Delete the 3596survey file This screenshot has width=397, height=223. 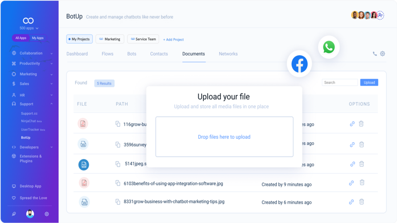coord(362,144)
